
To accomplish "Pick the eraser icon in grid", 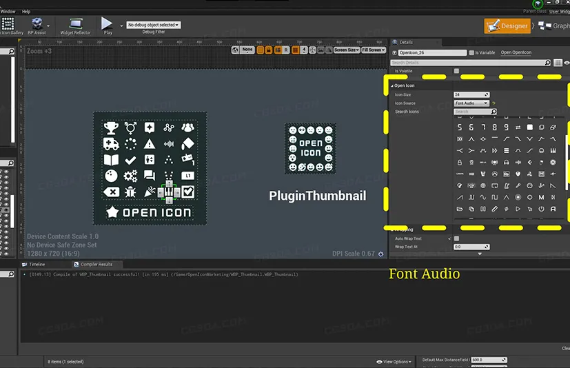I will [553, 127].
